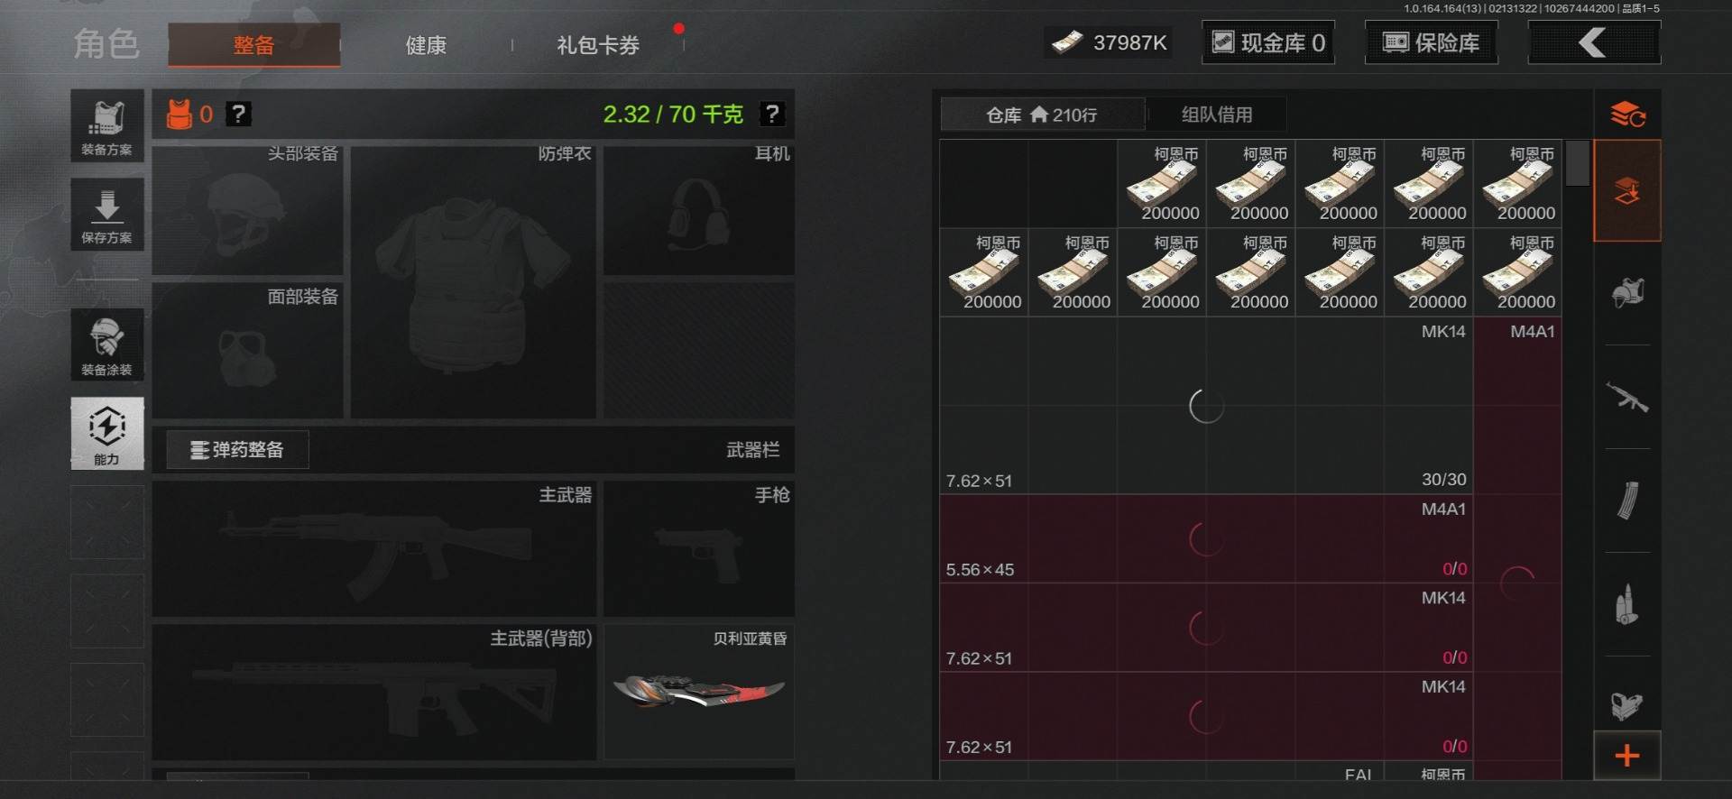Click the weight limit question mark help

tap(771, 114)
